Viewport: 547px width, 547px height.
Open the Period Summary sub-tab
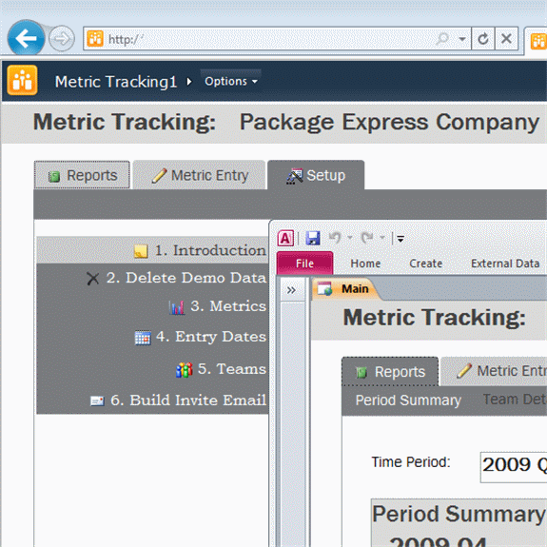pos(408,400)
